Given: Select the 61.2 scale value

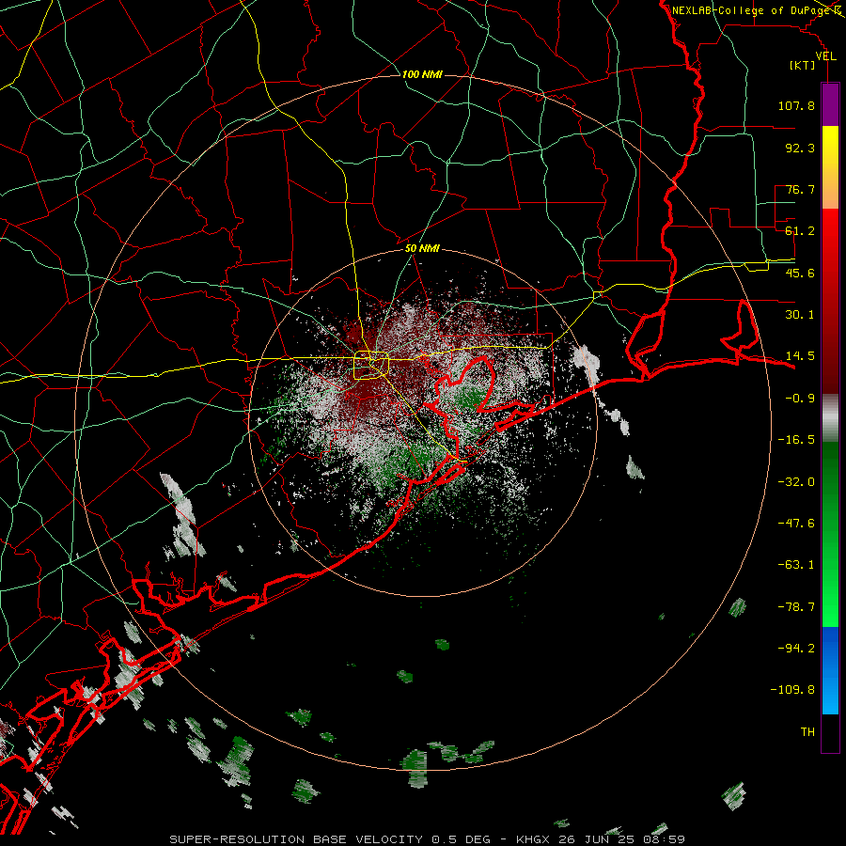Looking at the screenshot, I should (800, 231).
